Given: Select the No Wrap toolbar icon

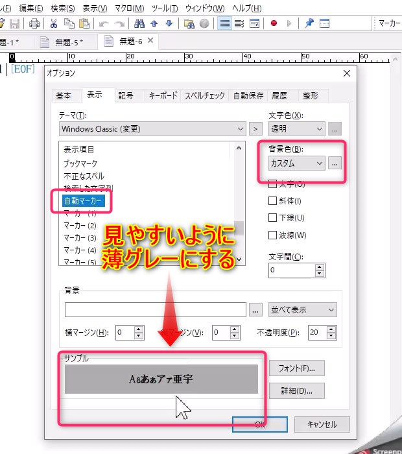Looking at the screenshot, I should click(225, 23).
